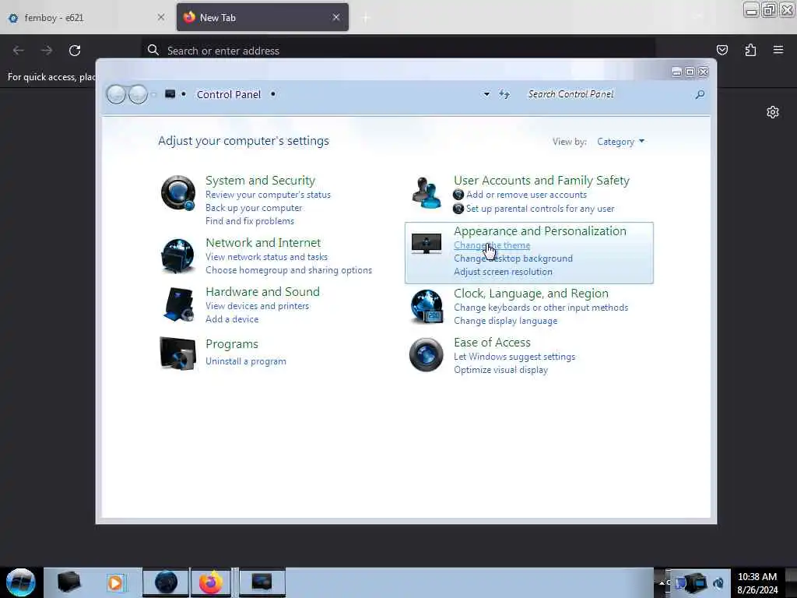Click the computer icon in address breadcrumb

(x=170, y=93)
